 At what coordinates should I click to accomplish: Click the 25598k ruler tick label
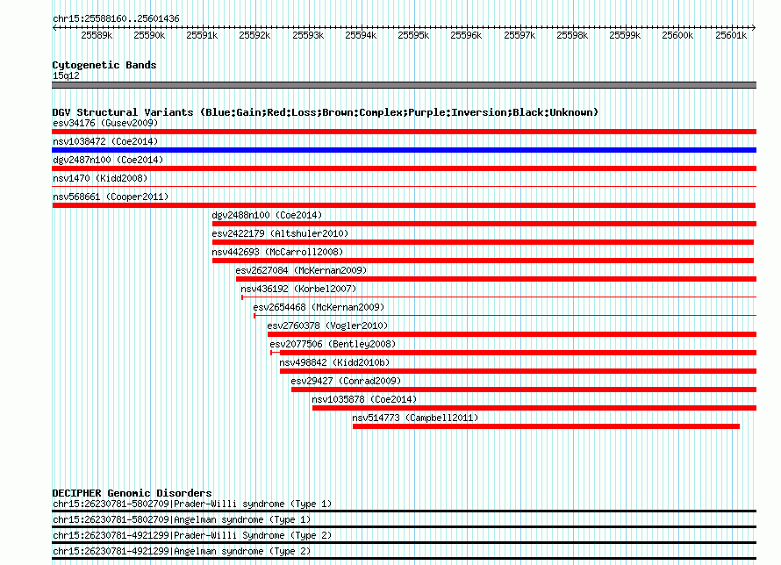pyautogui.click(x=572, y=35)
